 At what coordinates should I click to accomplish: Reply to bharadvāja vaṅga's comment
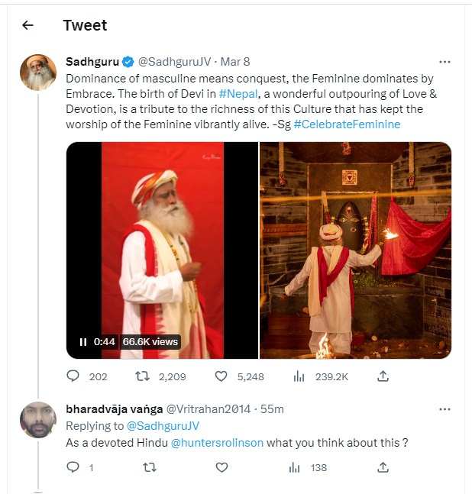73,467
